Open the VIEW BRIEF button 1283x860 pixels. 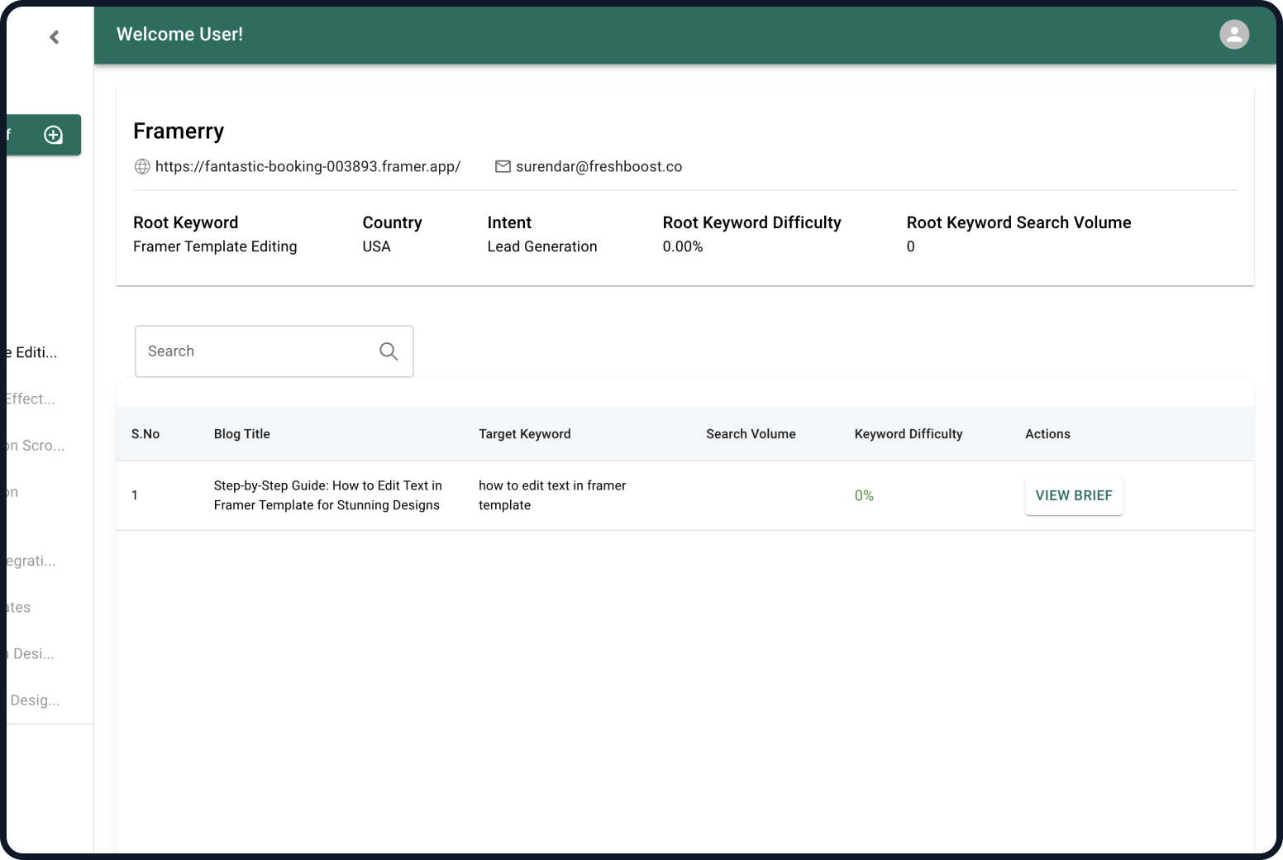point(1074,495)
